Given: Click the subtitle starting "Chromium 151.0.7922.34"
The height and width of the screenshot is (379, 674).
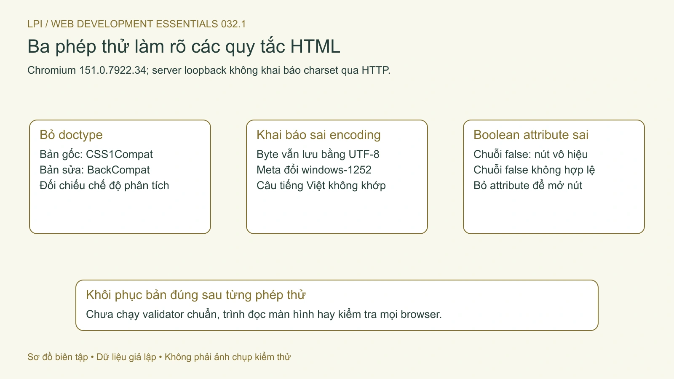Looking at the screenshot, I should coord(209,70).
